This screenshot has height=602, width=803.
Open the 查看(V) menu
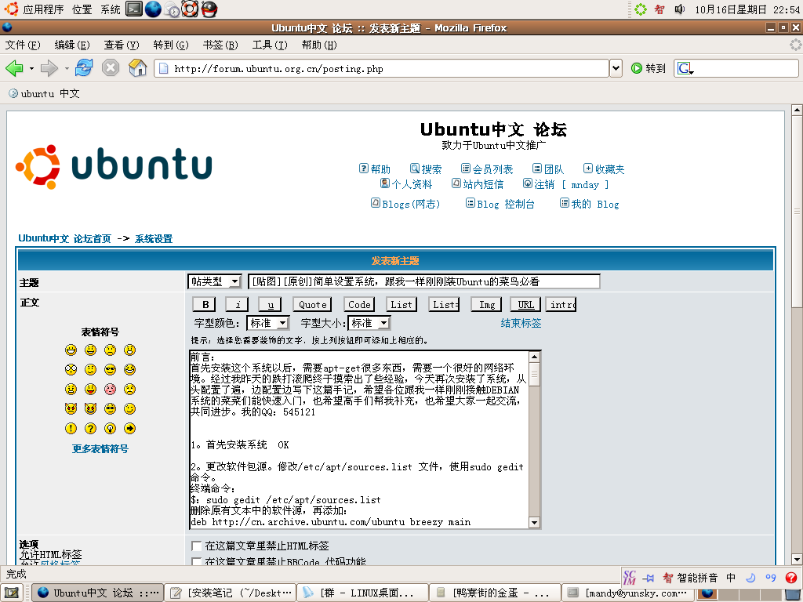coord(122,45)
